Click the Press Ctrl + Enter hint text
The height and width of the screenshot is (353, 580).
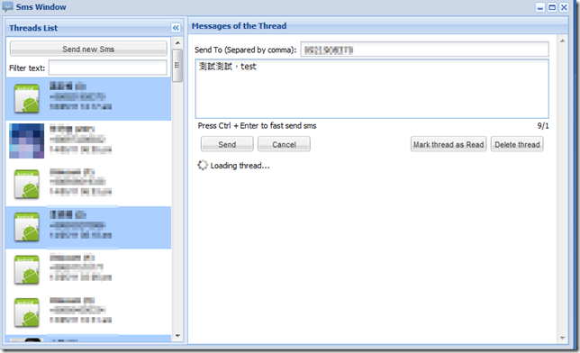point(257,126)
